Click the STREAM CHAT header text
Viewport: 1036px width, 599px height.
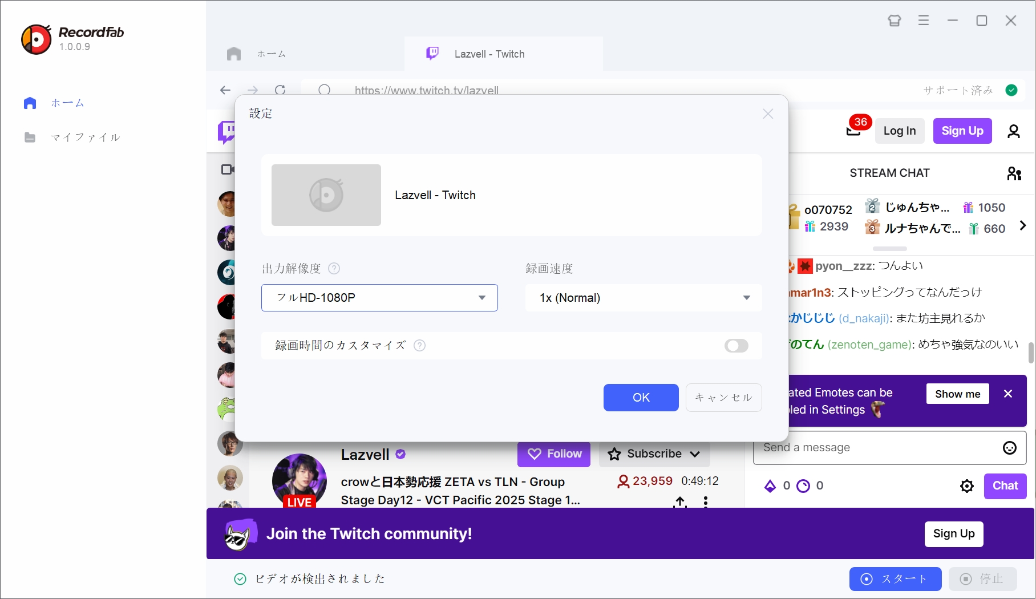tap(890, 173)
